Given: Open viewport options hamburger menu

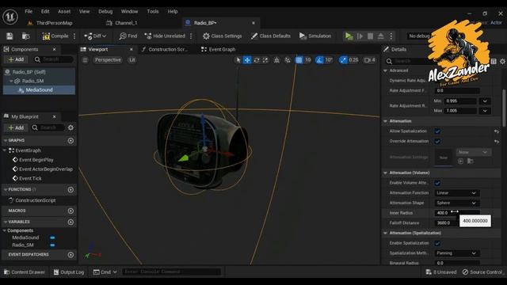Looking at the screenshot, I should tap(85, 60).
